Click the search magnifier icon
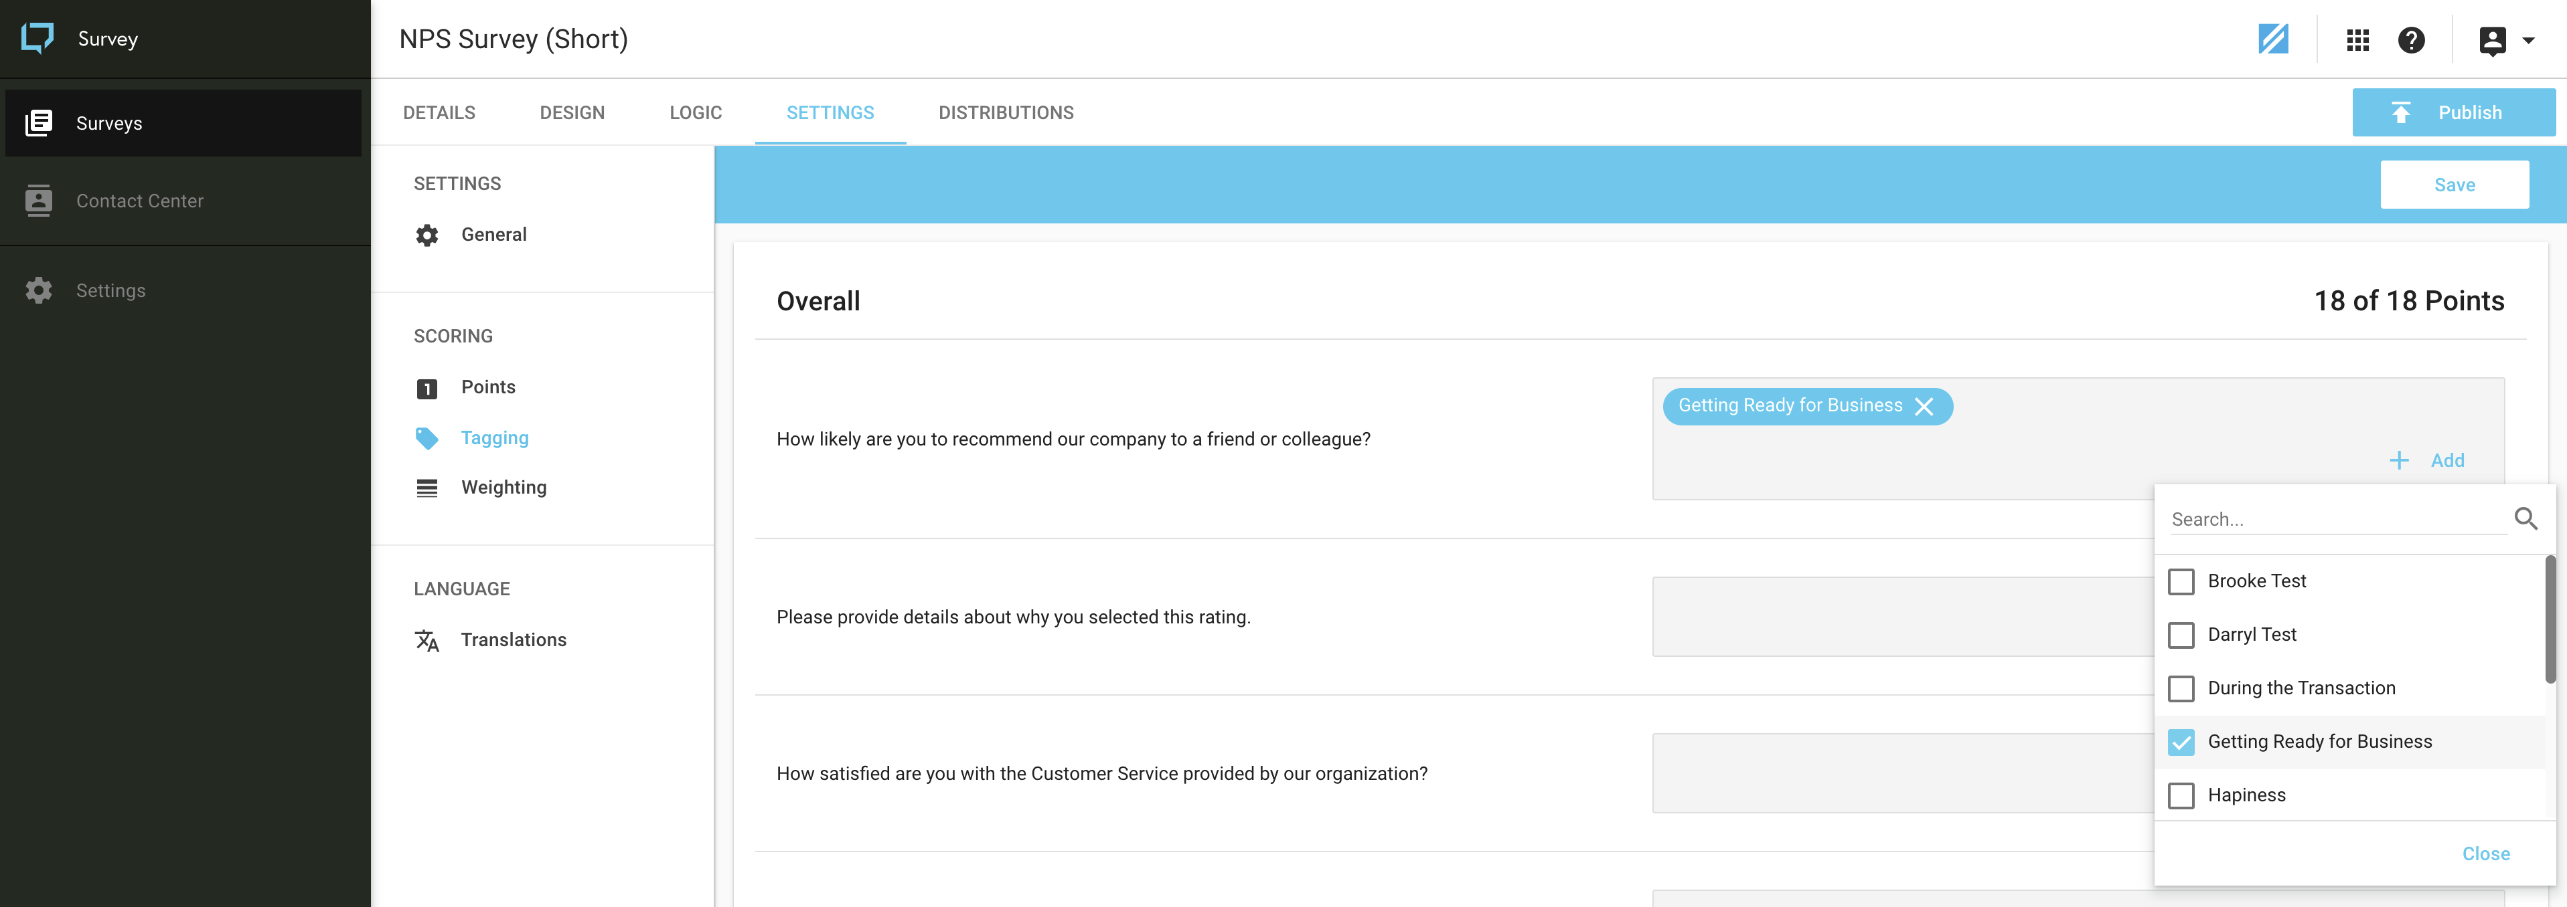Screen dimensions: 2567x907 tap(2526, 518)
